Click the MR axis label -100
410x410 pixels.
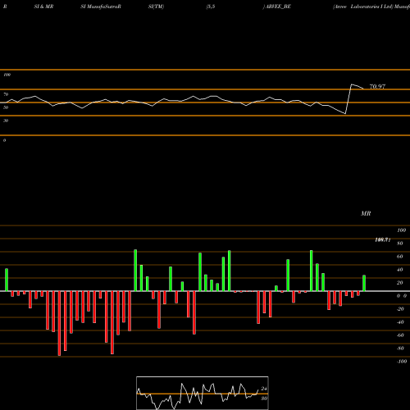[401, 362]
